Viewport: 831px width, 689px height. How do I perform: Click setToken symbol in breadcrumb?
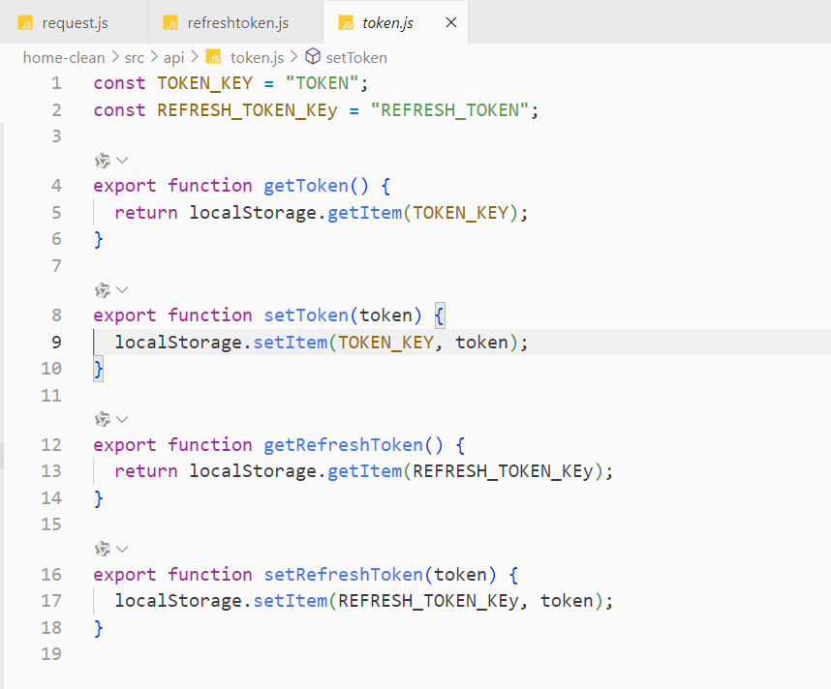pos(356,57)
